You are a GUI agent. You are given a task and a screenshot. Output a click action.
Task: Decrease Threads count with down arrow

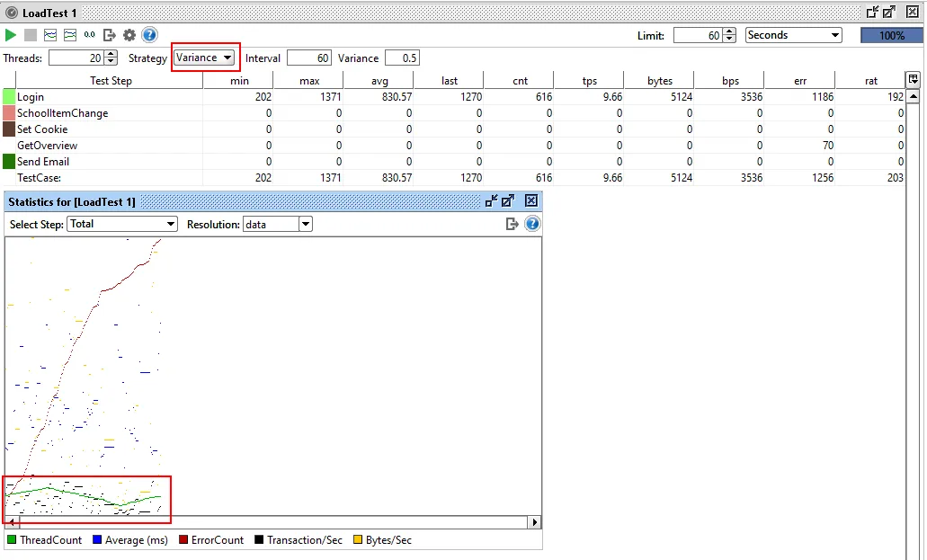[x=111, y=61]
